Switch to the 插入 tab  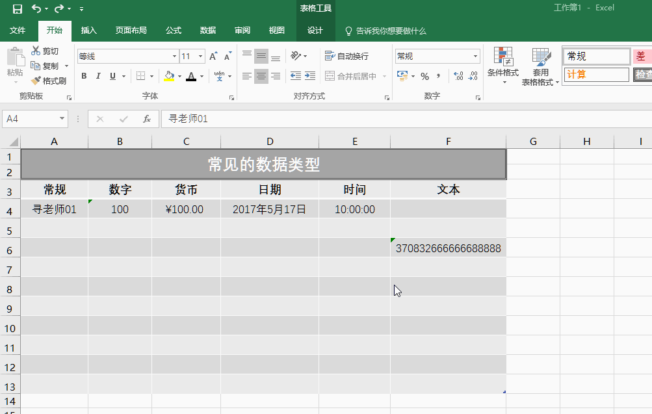(88, 31)
